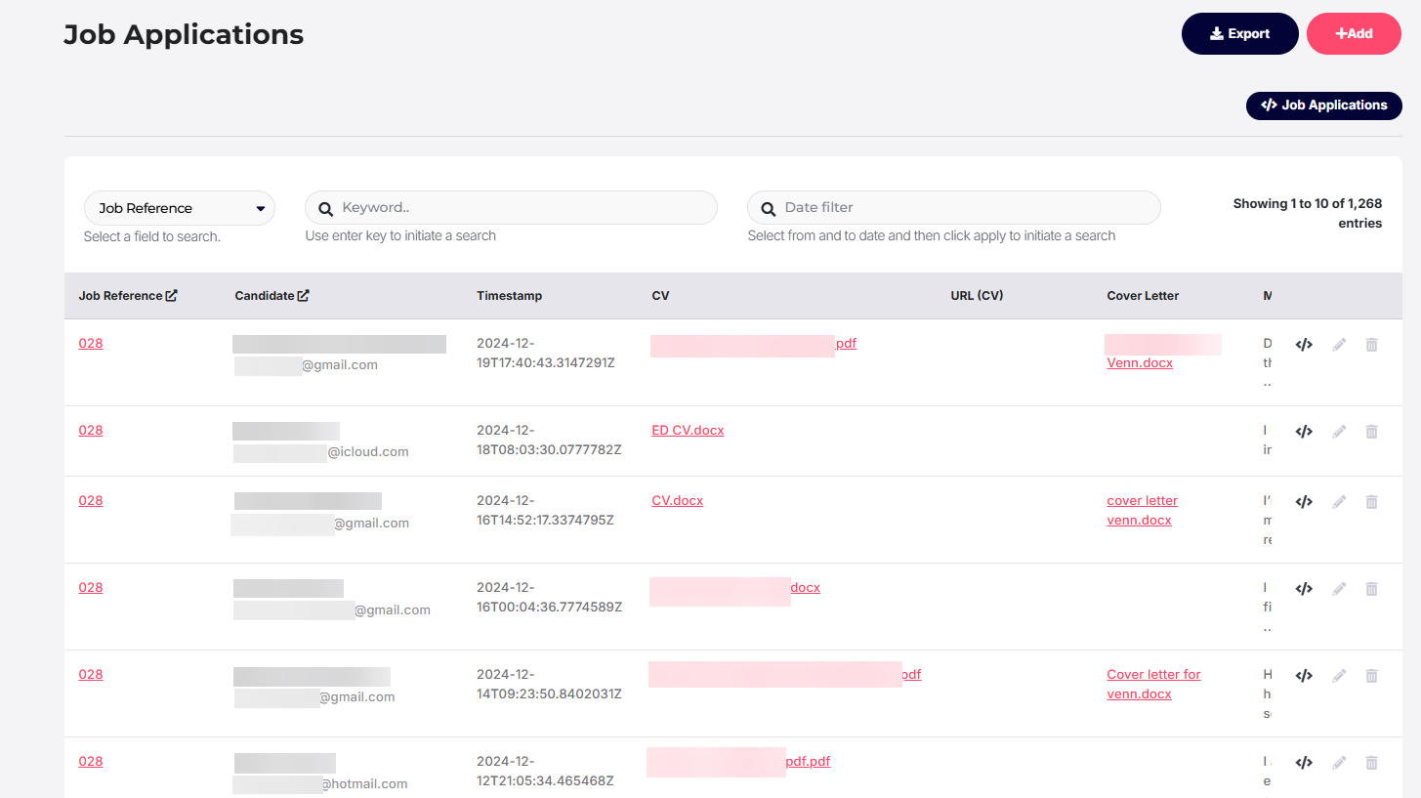The image size is (1421, 798).
Task: View code for the 2024-12-19 application row
Action: (1303, 345)
